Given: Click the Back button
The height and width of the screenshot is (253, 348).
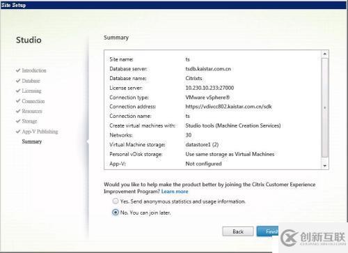Looking at the screenshot, I should [x=238, y=231].
